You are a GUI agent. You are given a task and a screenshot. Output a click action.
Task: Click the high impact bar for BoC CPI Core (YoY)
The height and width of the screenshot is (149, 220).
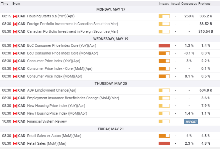click(164, 45)
